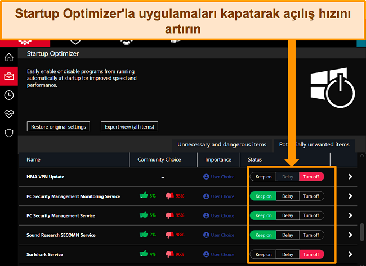The height and width of the screenshot is (266, 366).
Task: Click thumbs-down icon for PC Security Management Monitoring Service
Action: [169, 196]
